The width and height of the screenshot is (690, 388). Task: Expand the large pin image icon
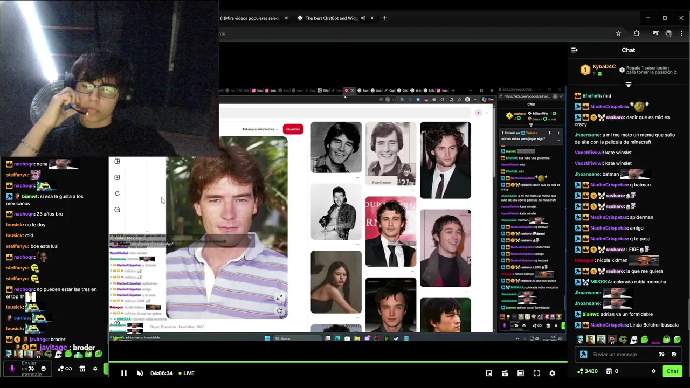coord(280,297)
